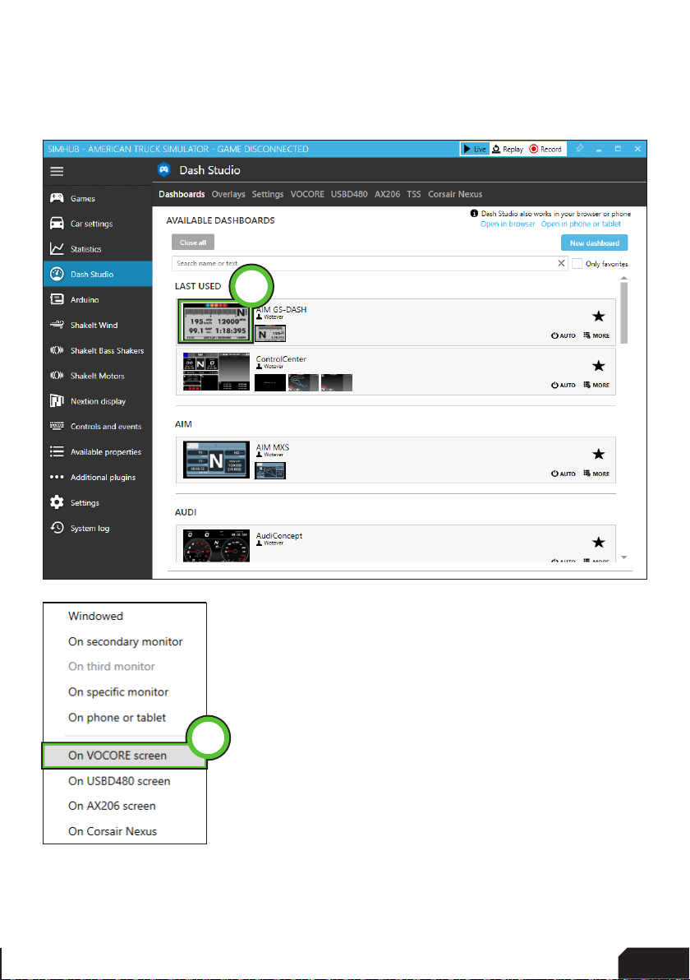Open the ShakeIt Bass Shakers icon
The height and width of the screenshot is (980, 690).
(x=57, y=350)
